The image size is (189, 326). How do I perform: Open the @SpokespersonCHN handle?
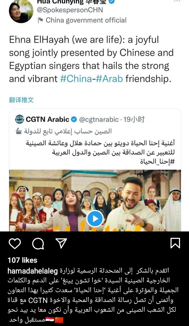(70, 10)
